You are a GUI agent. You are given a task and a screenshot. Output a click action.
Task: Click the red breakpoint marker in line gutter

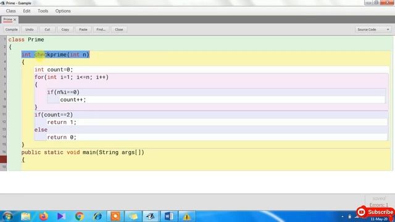click(4, 159)
